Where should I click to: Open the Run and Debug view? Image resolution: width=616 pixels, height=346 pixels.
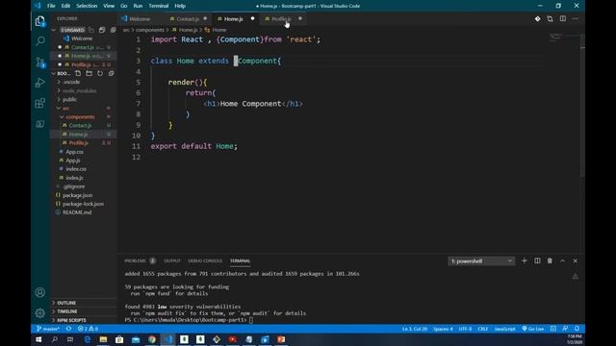point(40,83)
